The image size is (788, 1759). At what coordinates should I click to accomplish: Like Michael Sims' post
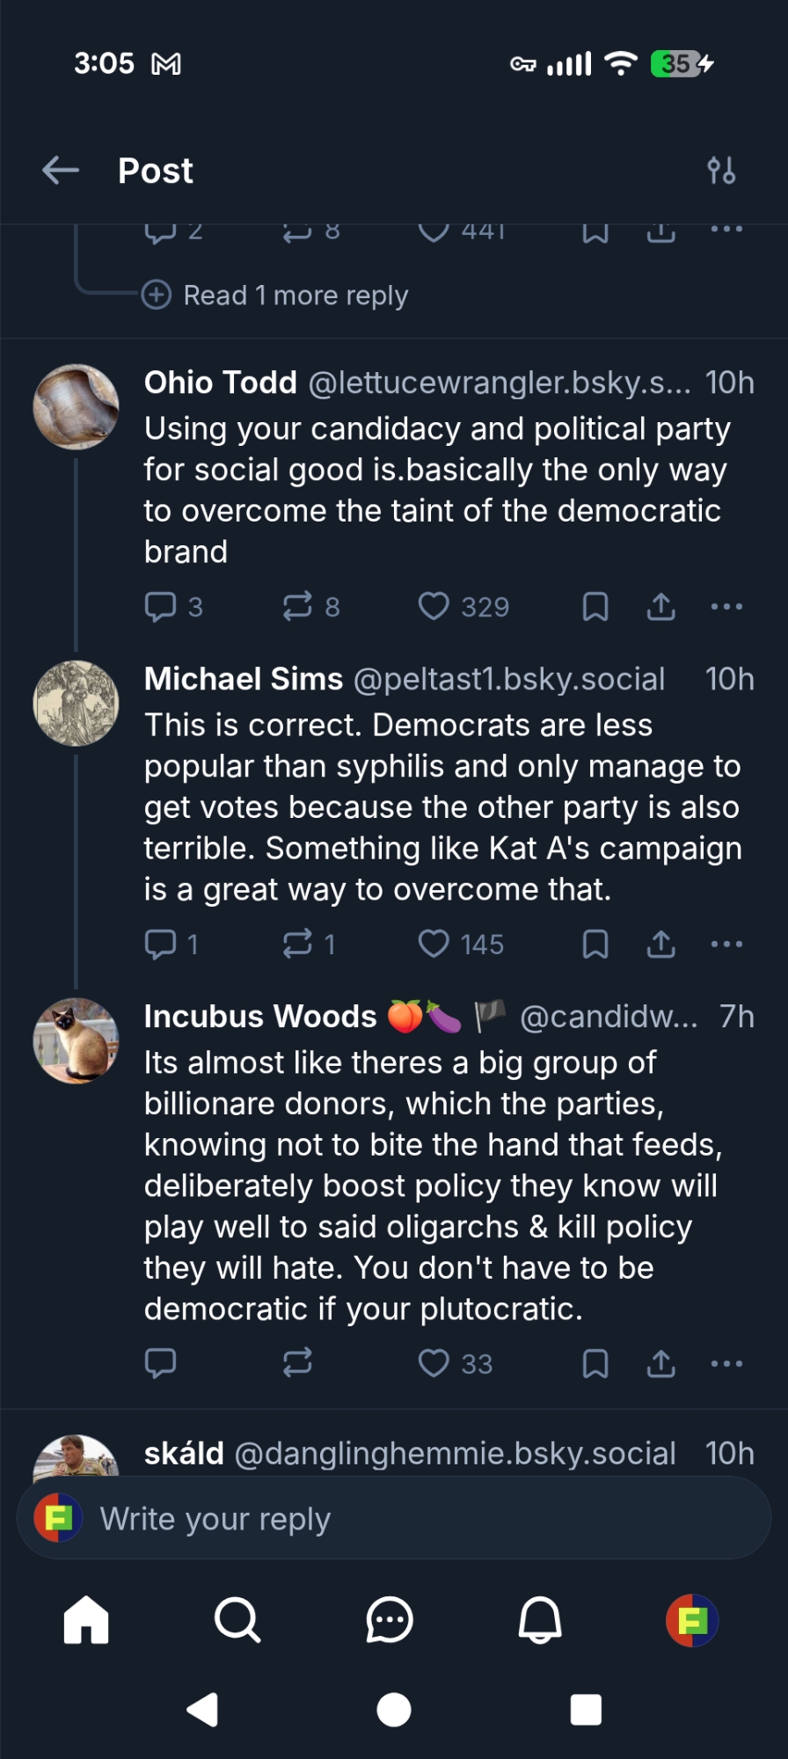click(x=434, y=945)
